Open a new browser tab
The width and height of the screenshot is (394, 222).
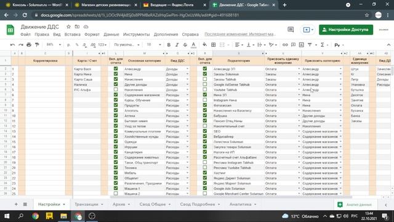tap(284, 5)
